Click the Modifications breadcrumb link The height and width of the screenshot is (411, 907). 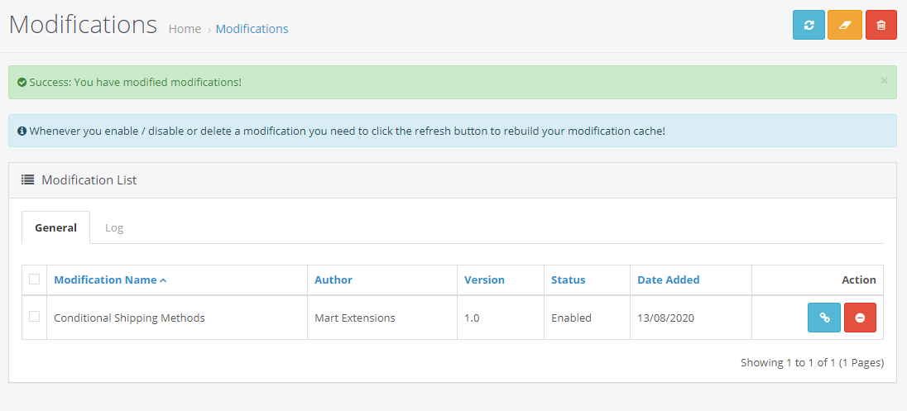coord(252,29)
